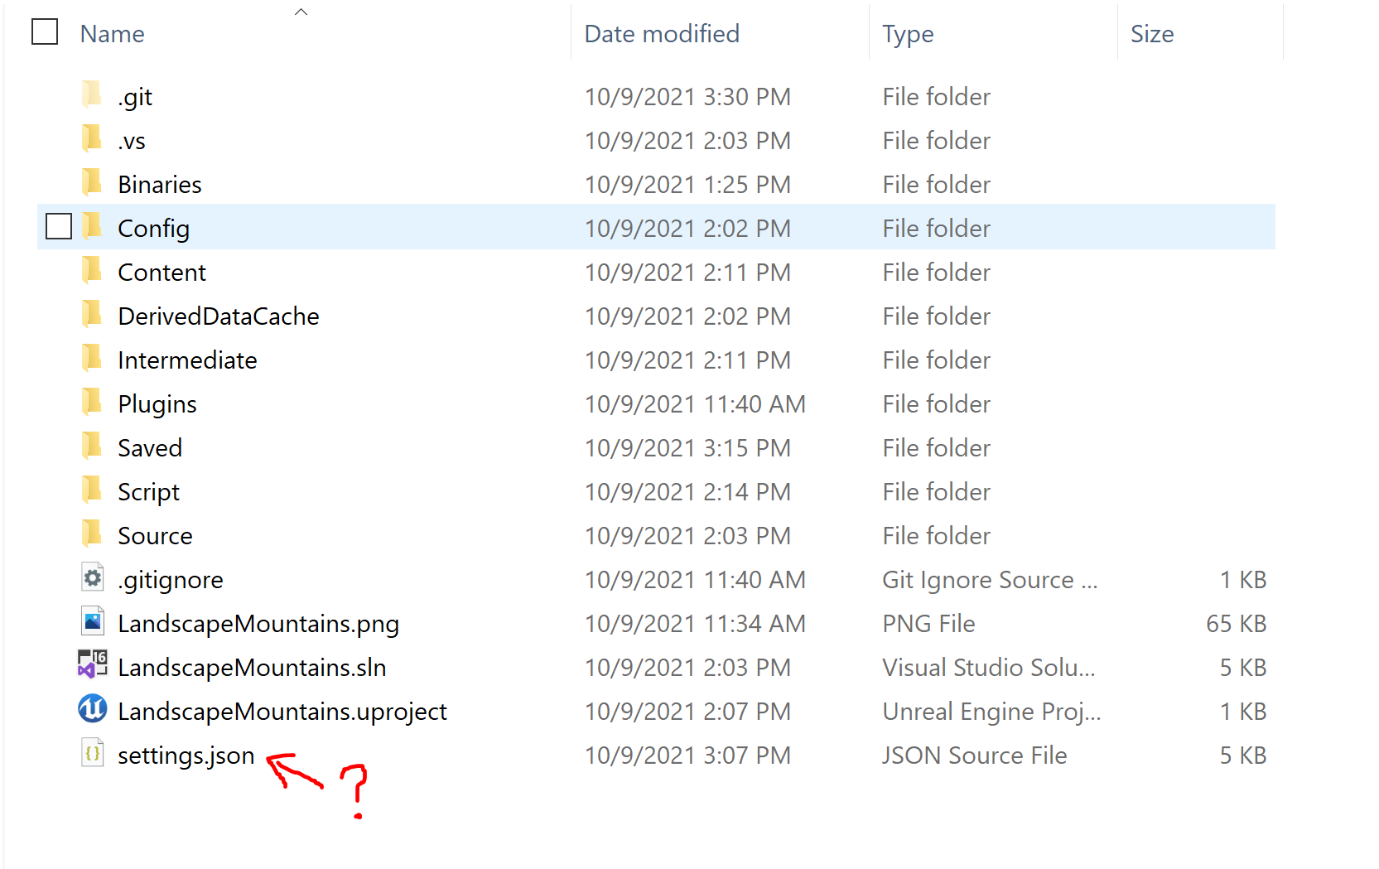The height and width of the screenshot is (869, 1379).
Task: Toggle the select-all checkbox in header
Action: [x=44, y=31]
